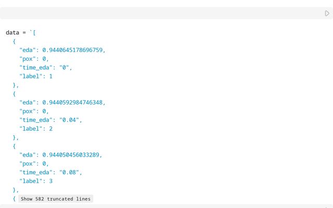
Task: Click the time_eda value "0.04"
Action: click(71, 120)
